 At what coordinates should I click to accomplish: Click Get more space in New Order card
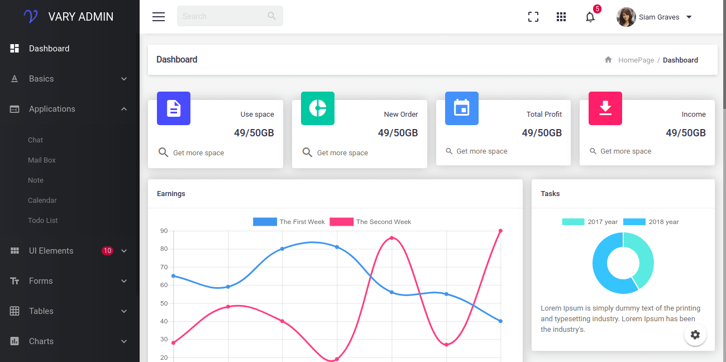(x=342, y=153)
